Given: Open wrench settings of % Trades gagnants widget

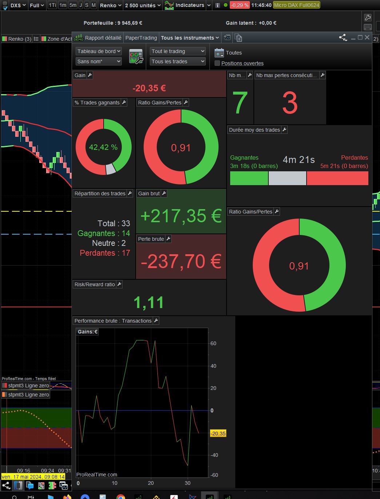Looking at the screenshot, I should 124,103.
